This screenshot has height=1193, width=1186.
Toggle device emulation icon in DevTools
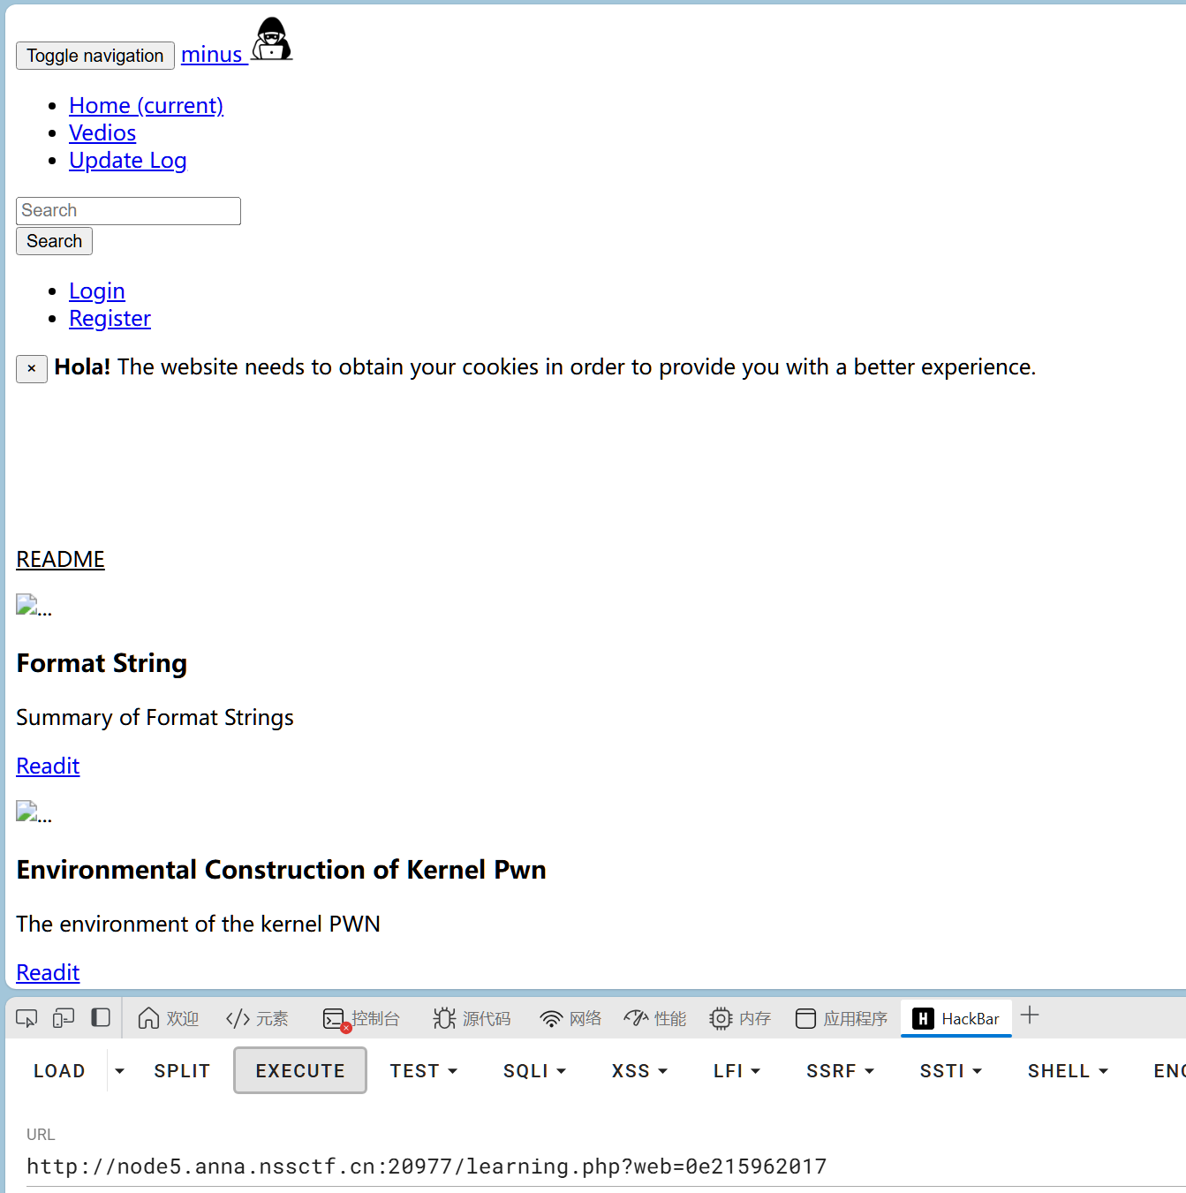click(64, 1018)
